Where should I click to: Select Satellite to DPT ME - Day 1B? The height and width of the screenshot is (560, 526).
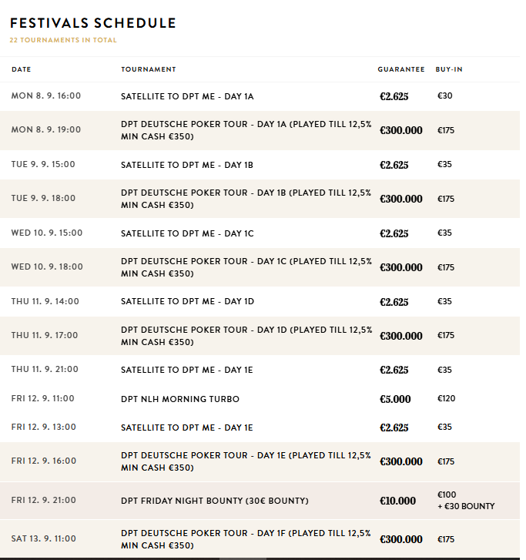[187, 165]
